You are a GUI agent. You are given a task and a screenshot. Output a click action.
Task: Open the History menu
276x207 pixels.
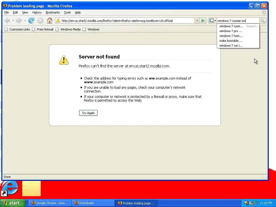coord(37,12)
